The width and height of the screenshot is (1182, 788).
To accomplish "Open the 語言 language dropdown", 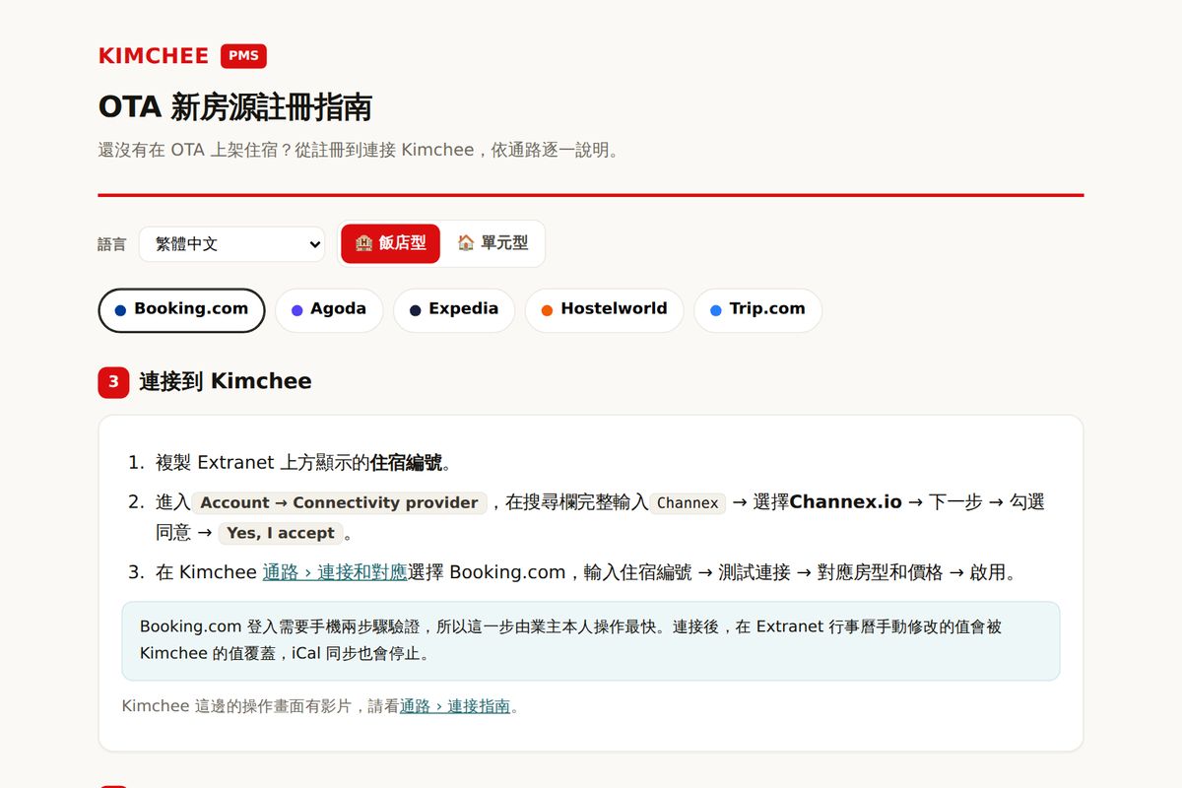I will coord(232,244).
